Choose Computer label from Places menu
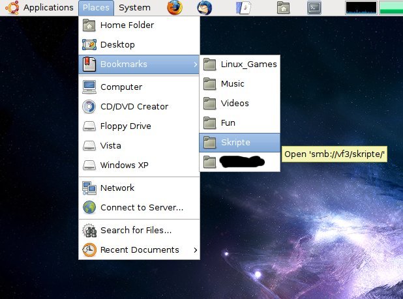 [121, 87]
